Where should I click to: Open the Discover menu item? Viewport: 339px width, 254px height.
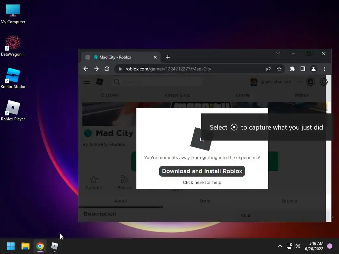110,95
